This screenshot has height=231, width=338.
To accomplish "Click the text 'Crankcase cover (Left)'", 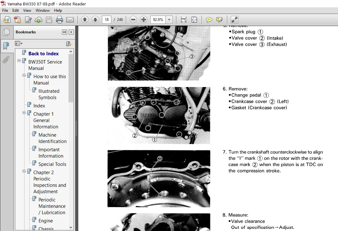I will [x=260, y=101].
